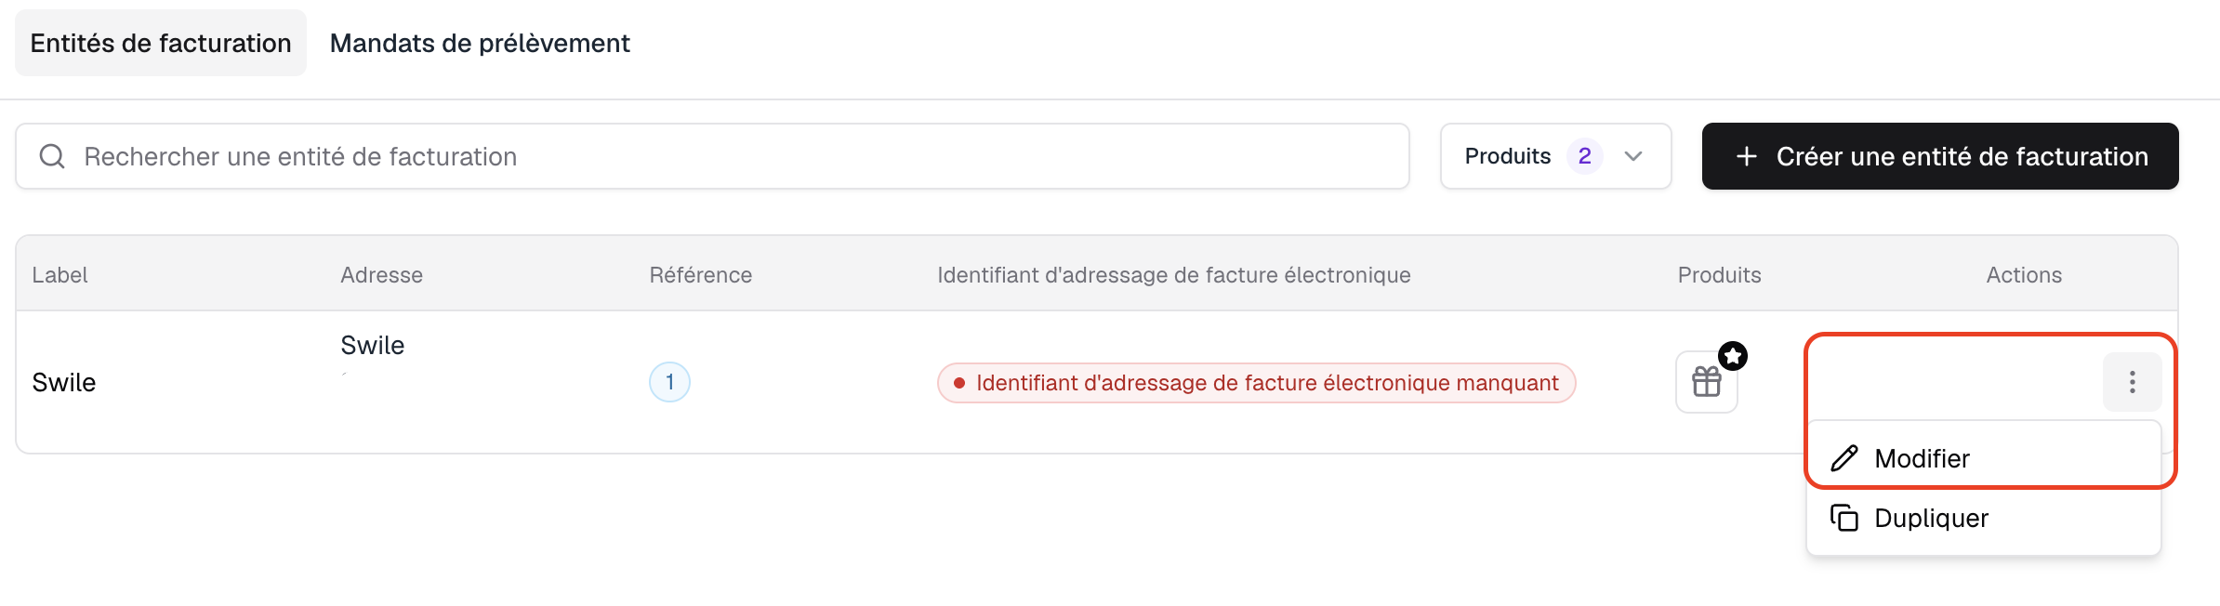
Task: Click the reference number 1 badge
Action: (669, 382)
